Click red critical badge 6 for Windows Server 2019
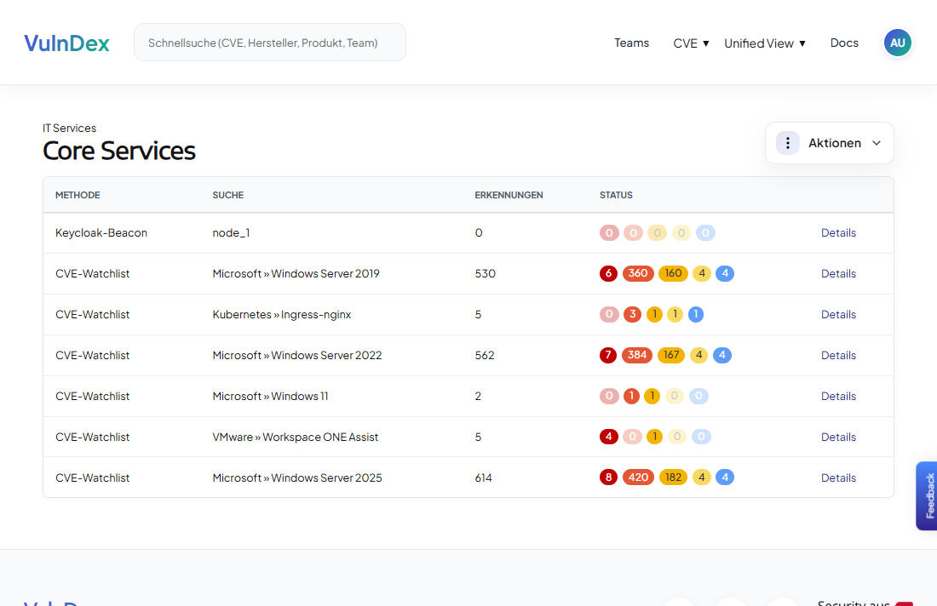 pyautogui.click(x=608, y=274)
